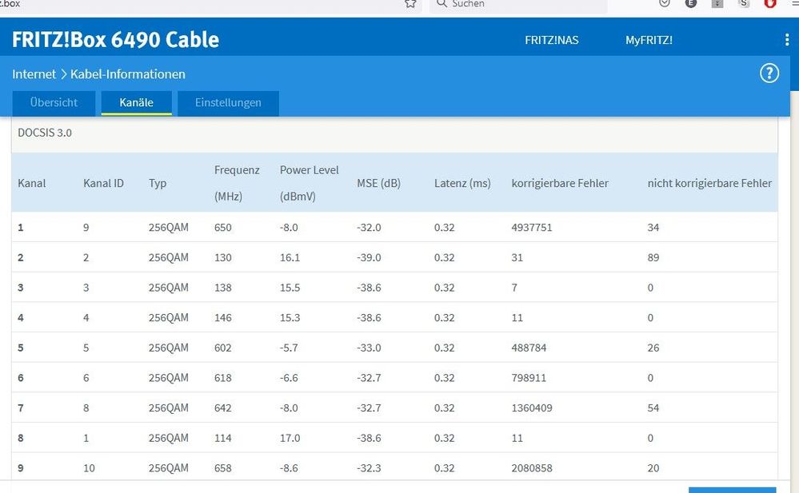Click Kanal ID 10 in channel 9

pyautogui.click(x=89, y=468)
